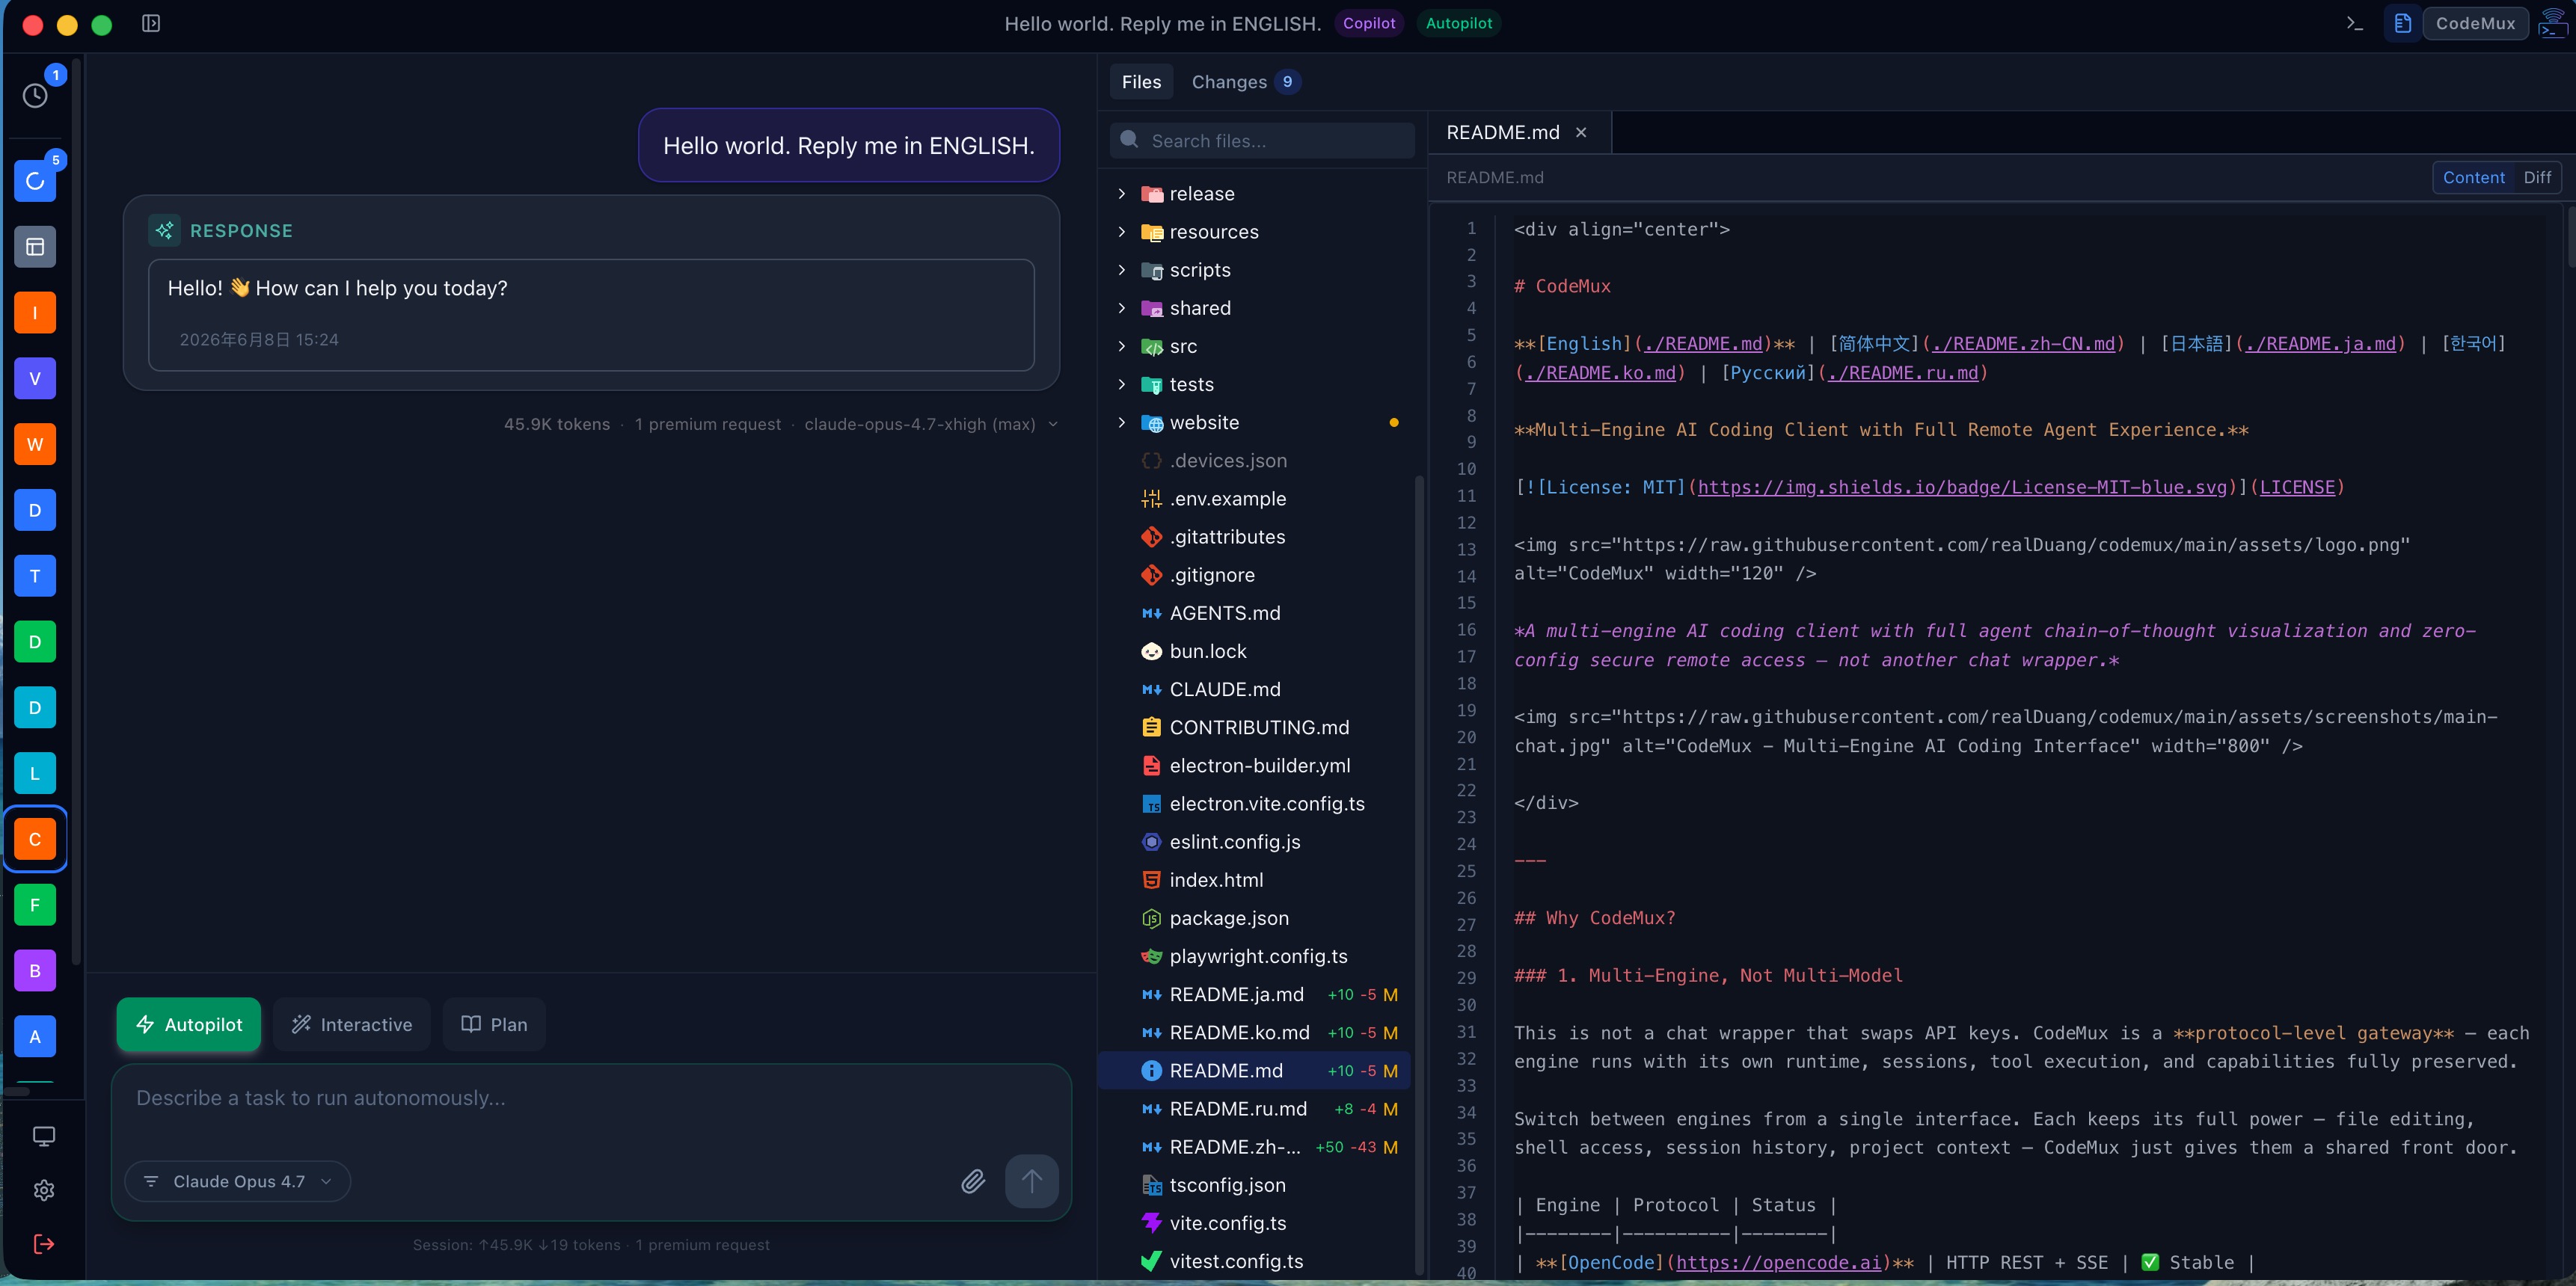Expand the shared folder

[1122, 308]
